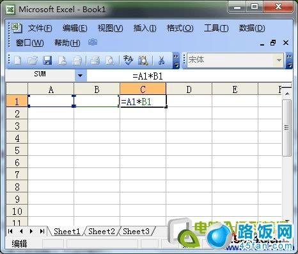Click the E-mail envelope toolbar icon
Viewport: 298px width, 254px height.
pos(77,60)
